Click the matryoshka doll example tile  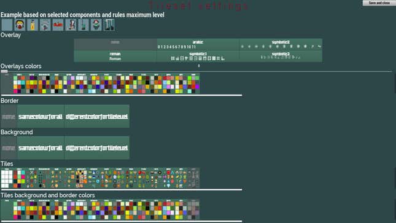click(x=96, y=25)
